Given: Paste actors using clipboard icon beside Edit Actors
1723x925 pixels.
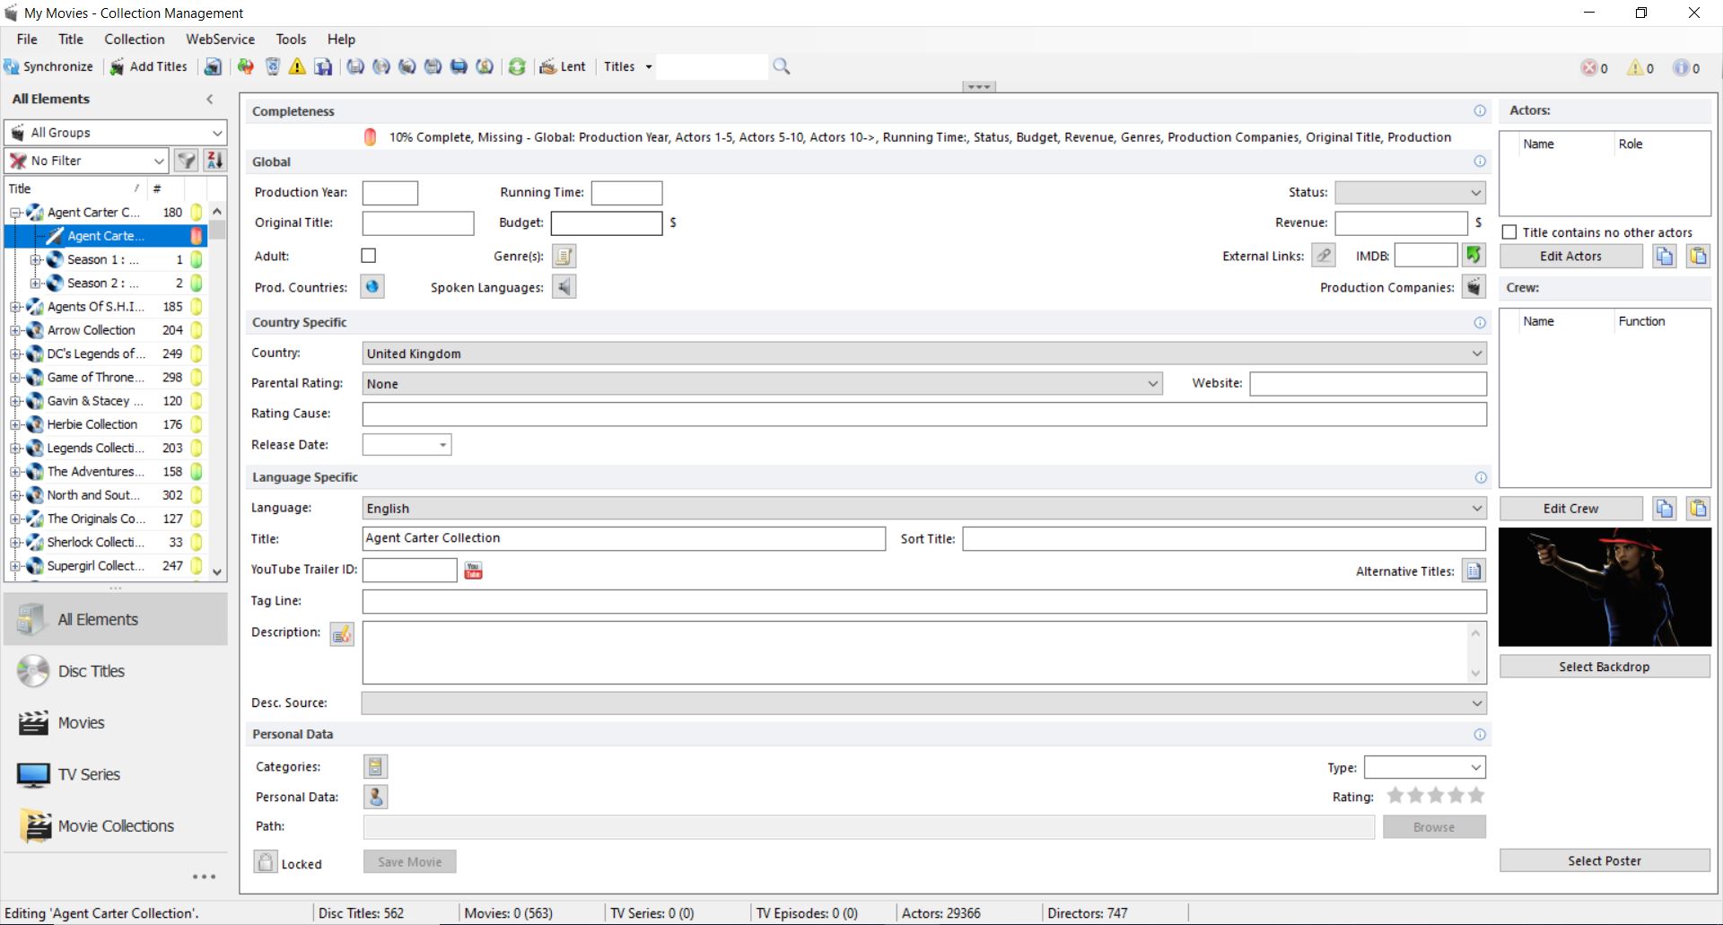Looking at the screenshot, I should (1698, 257).
